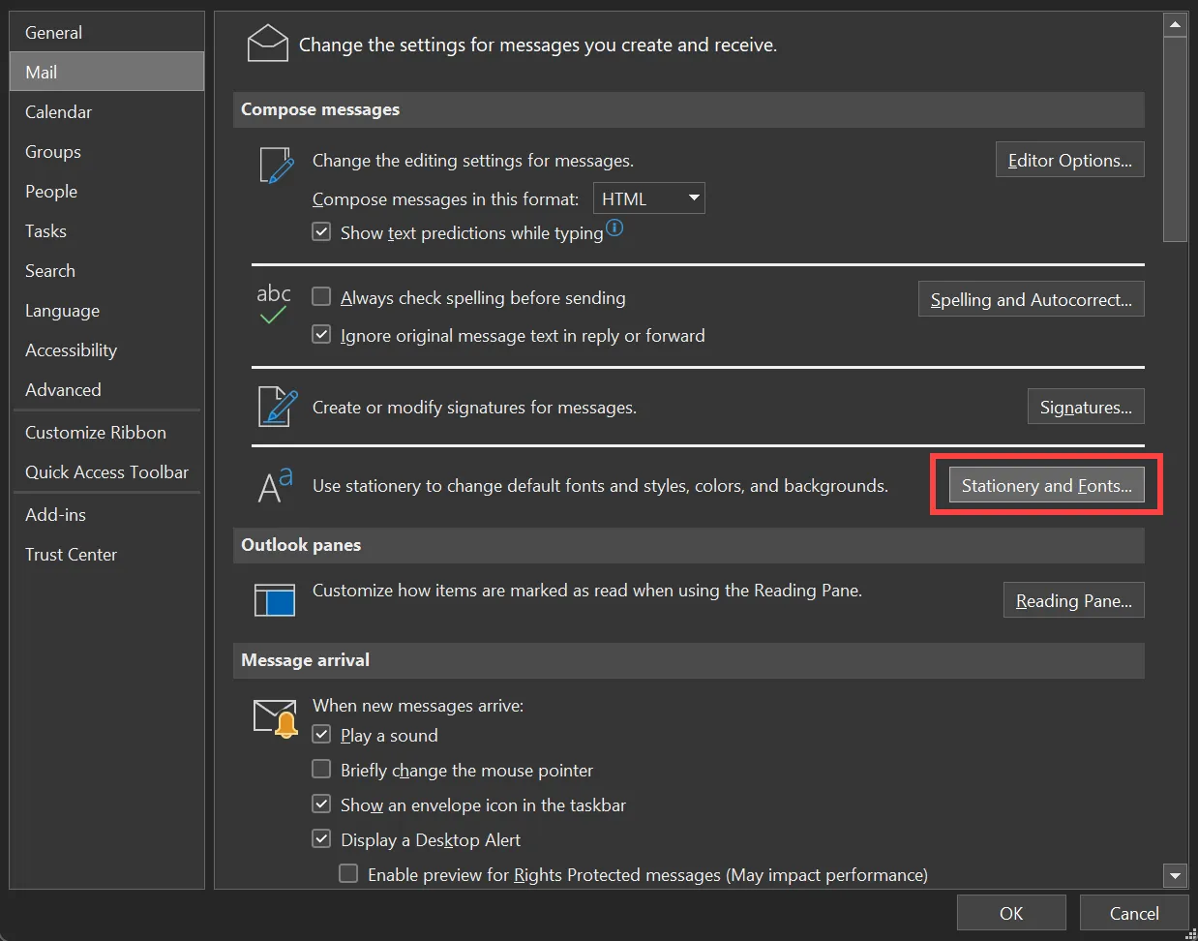Screen dimensions: 1198x941
Task: Click 'Customize how items are marked as read' text
Action: click(x=587, y=591)
